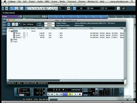Go to next marker in transport

pyautogui.click(x=61, y=94)
